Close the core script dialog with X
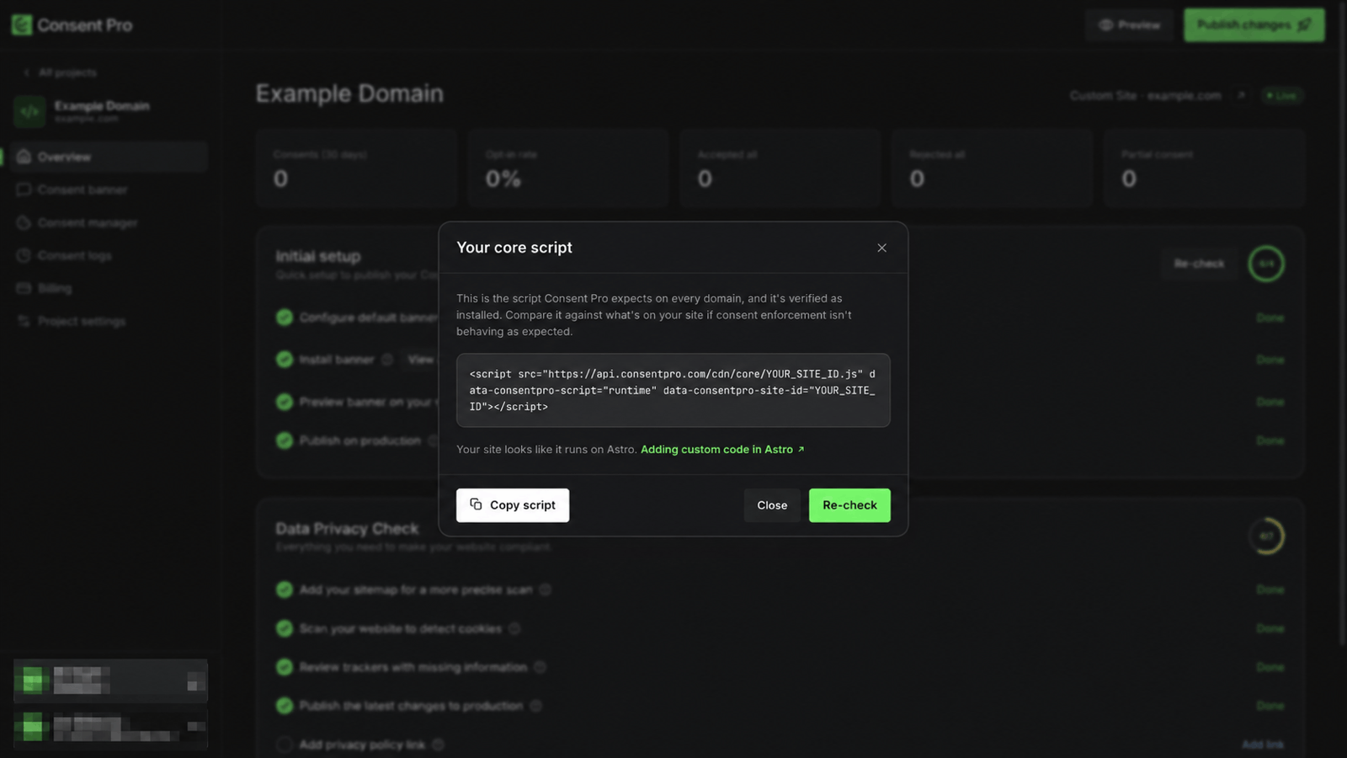 (881, 248)
